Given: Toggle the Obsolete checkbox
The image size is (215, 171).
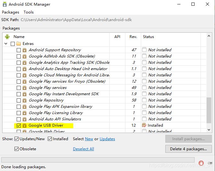Looking at the screenshot, I should tap(16, 149).
